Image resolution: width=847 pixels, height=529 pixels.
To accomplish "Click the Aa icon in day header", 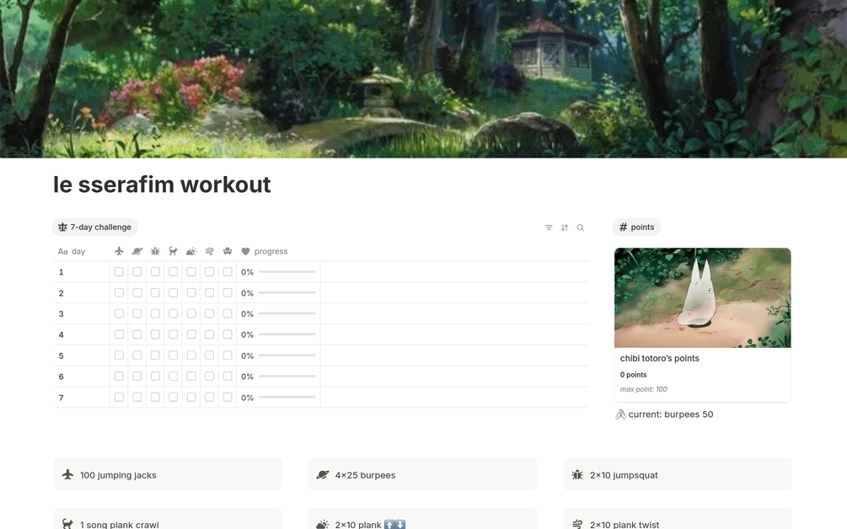I will [x=62, y=252].
